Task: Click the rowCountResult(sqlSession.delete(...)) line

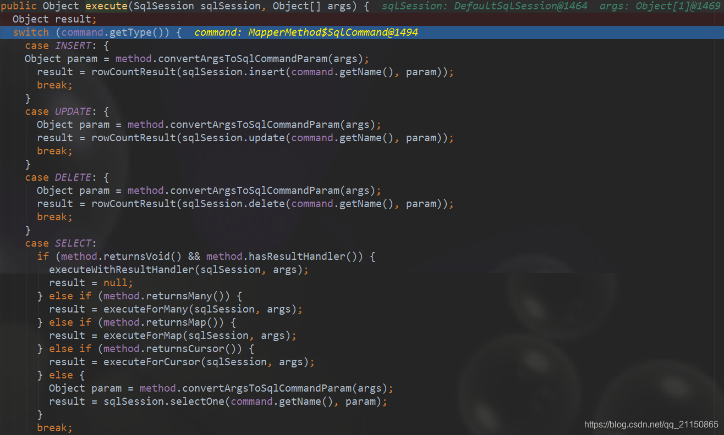Action: click(x=245, y=204)
